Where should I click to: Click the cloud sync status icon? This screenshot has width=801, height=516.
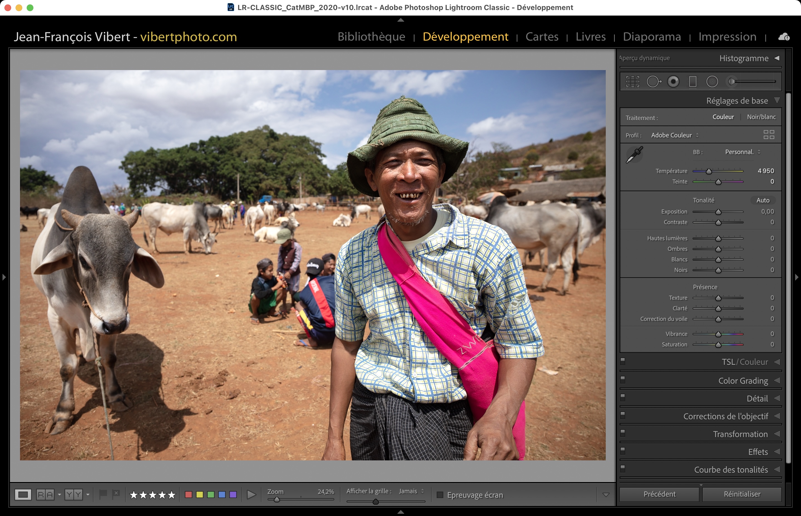coord(783,37)
